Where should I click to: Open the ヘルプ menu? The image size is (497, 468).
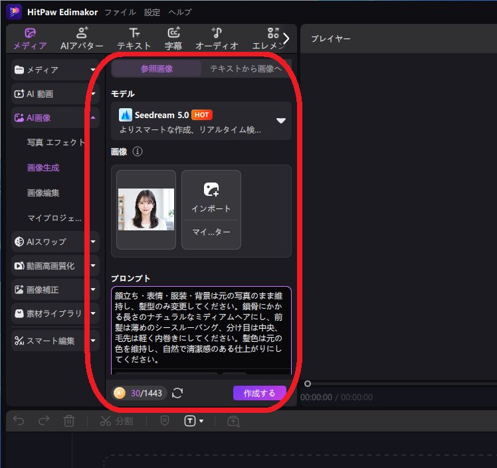pos(180,13)
